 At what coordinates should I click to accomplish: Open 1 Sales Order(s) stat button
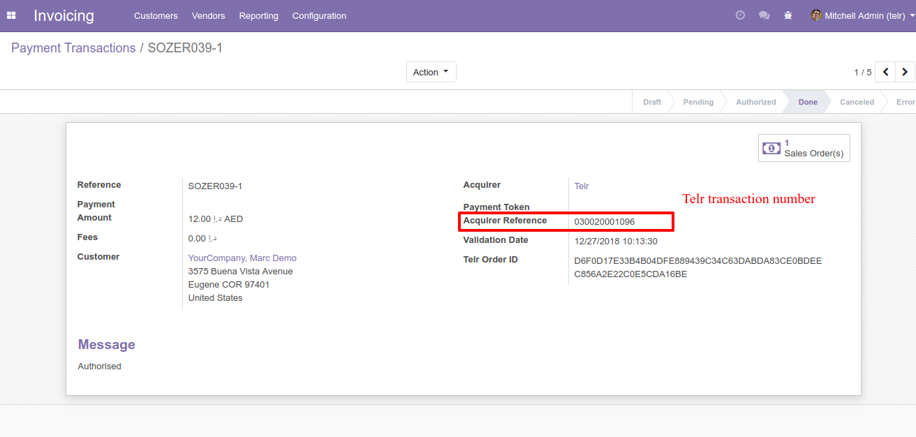(x=804, y=148)
